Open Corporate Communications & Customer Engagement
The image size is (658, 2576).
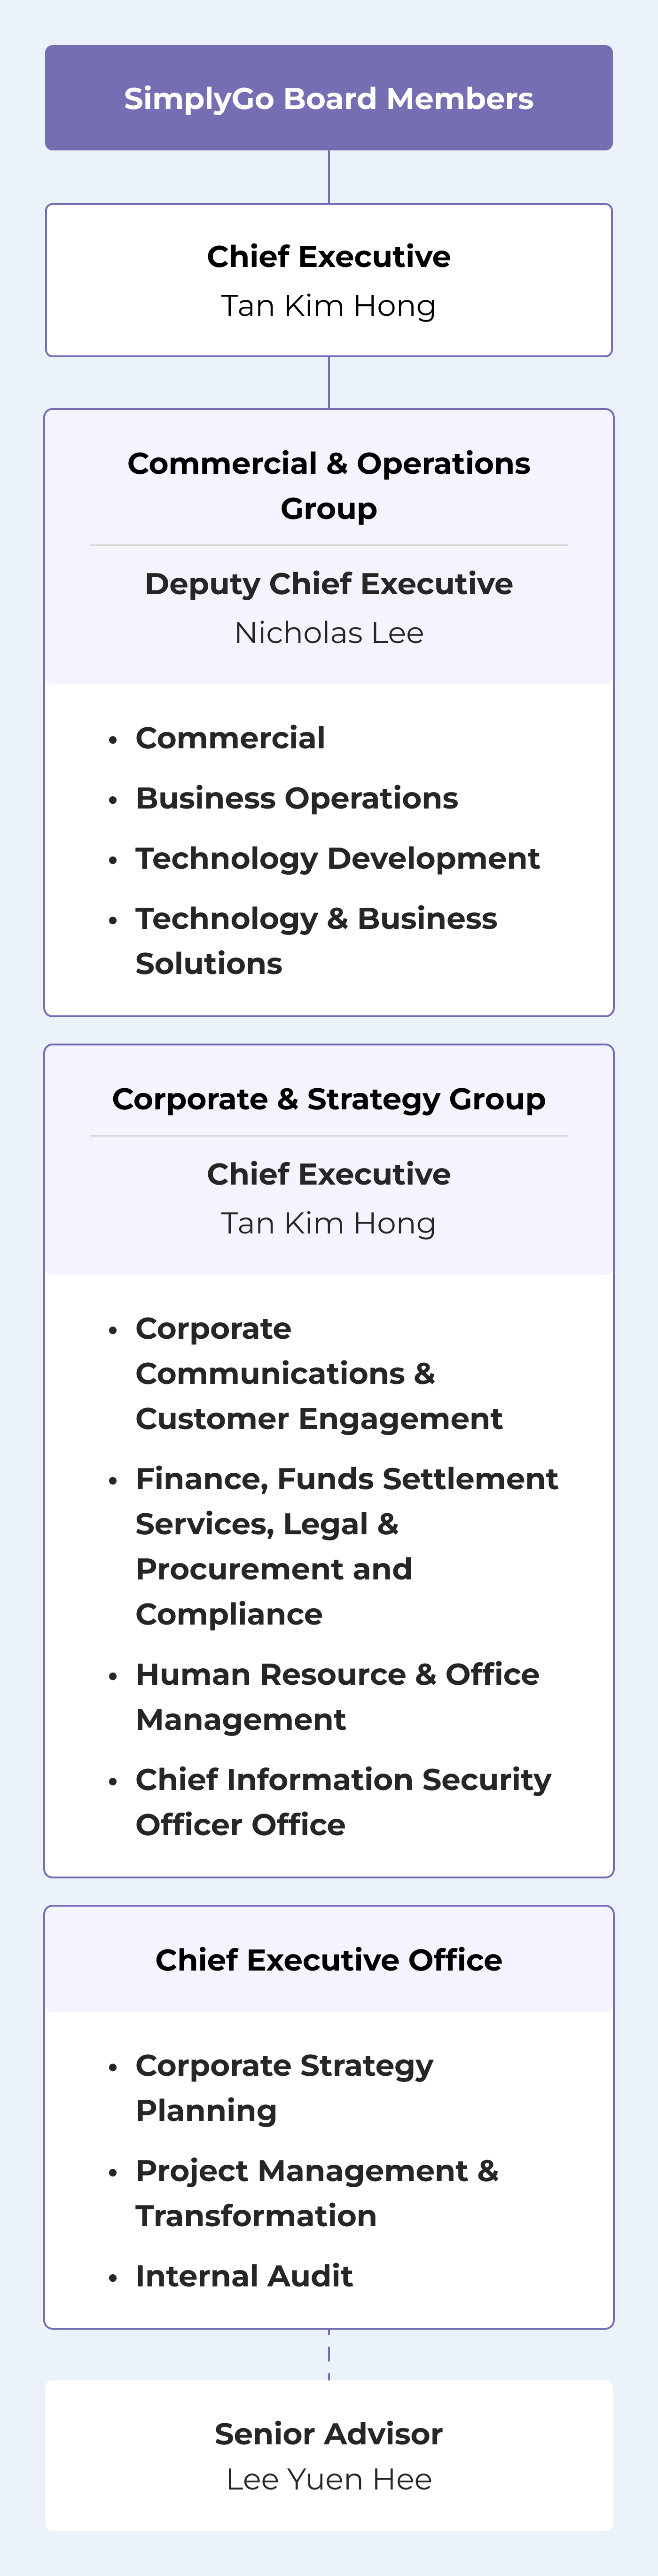tap(318, 1373)
